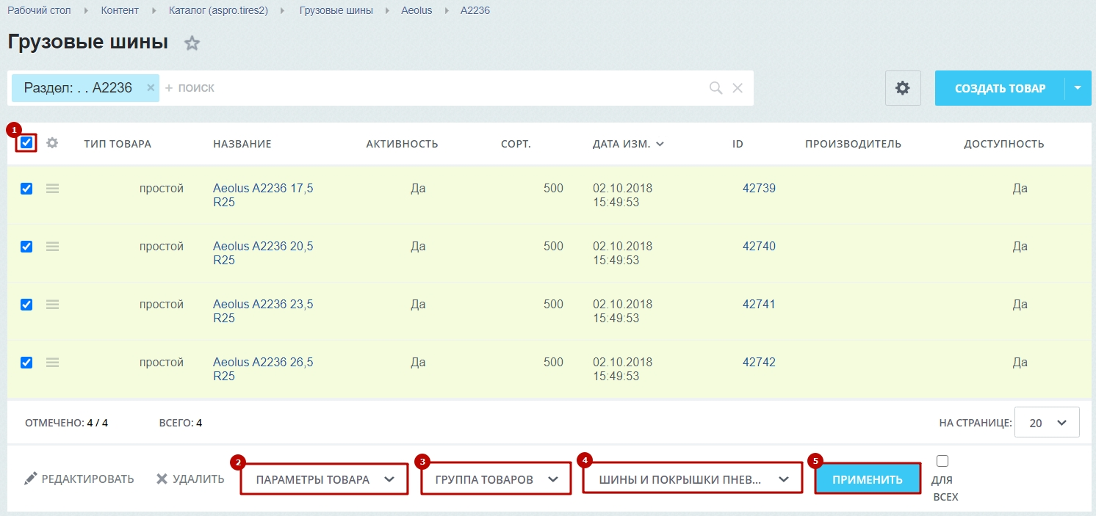Click ID link 42740

click(759, 247)
